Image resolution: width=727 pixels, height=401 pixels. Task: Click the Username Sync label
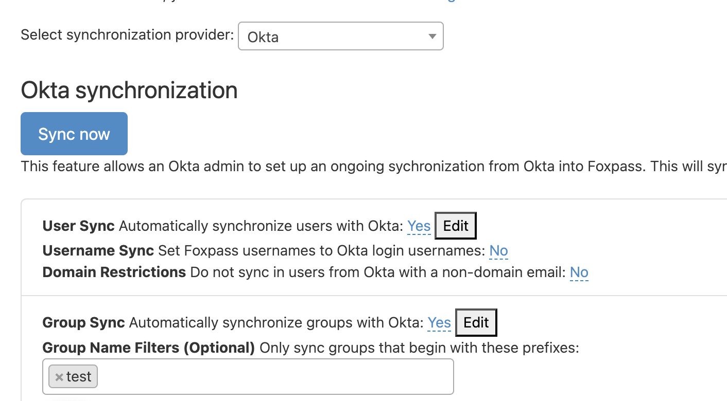98,250
